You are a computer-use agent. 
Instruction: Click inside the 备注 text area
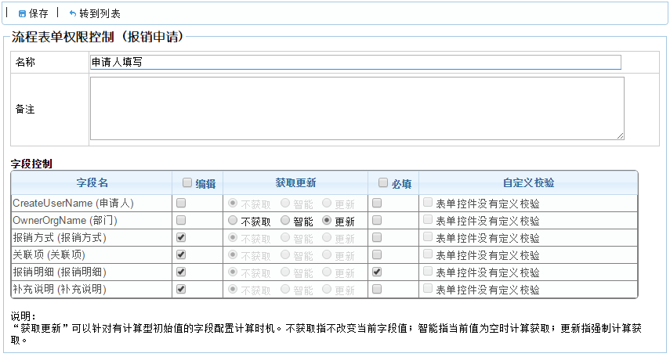coord(357,108)
